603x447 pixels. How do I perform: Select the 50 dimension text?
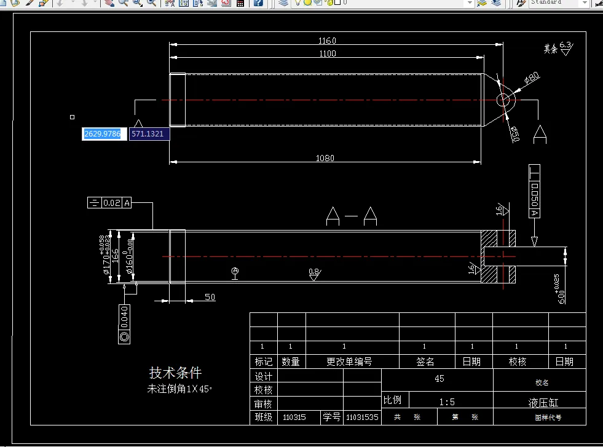[210, 297]
